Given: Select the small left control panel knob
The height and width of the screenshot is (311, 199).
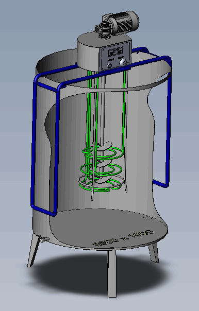Looking at the screenshot, I should click(109, 65).
